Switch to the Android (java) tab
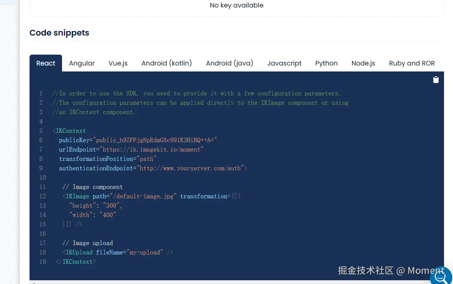 pos(229,63)
